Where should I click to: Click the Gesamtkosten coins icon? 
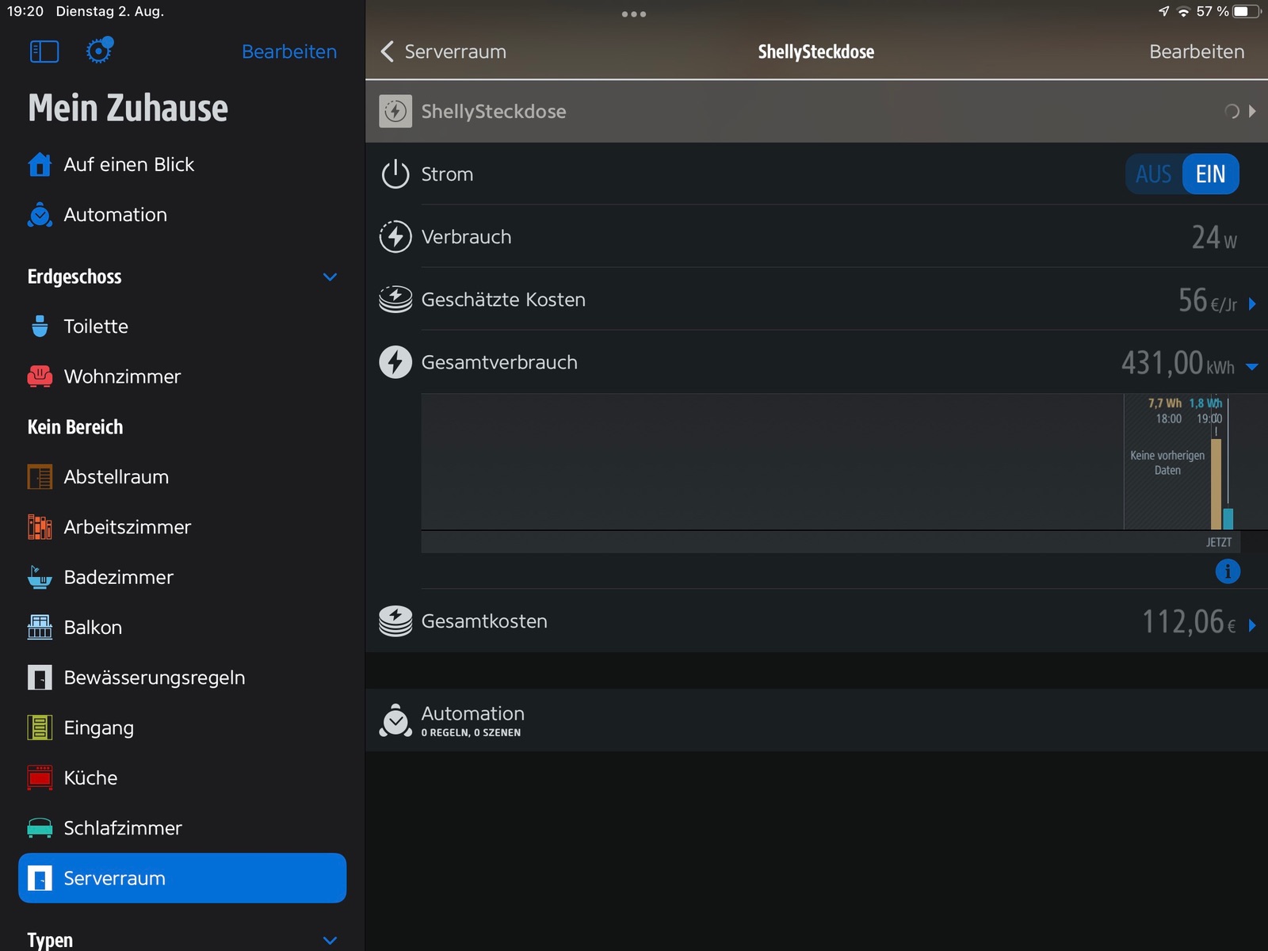tap(395, 621)
